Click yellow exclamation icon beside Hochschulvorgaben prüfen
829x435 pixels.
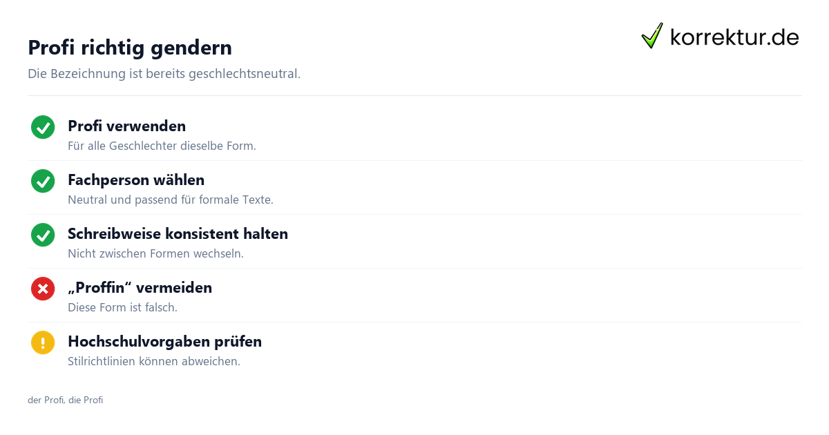(43, 342)
